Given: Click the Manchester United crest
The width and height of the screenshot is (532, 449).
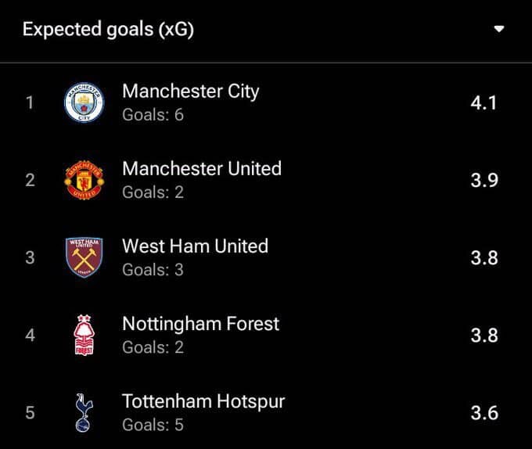Looking at the screenshot, I should tap(84, 180).
